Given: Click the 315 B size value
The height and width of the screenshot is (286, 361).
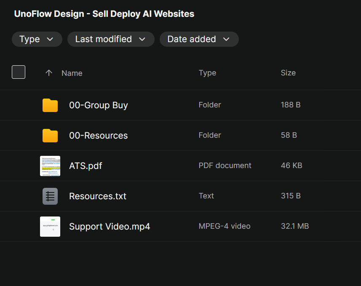Looking at the screenshot, I should (291, 196).
